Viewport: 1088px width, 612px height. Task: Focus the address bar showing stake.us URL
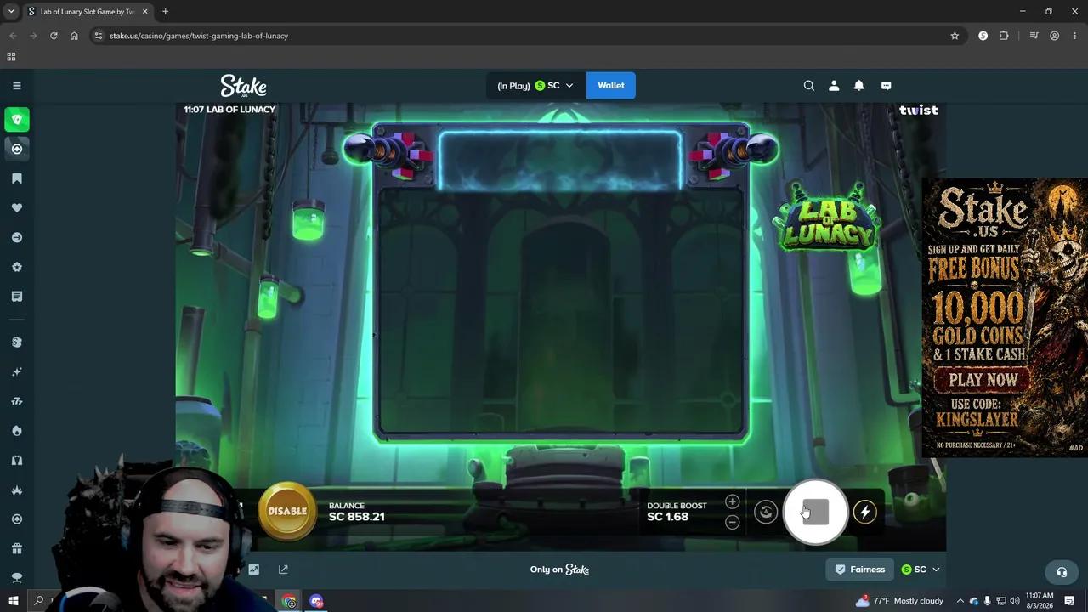pos(527,36)
